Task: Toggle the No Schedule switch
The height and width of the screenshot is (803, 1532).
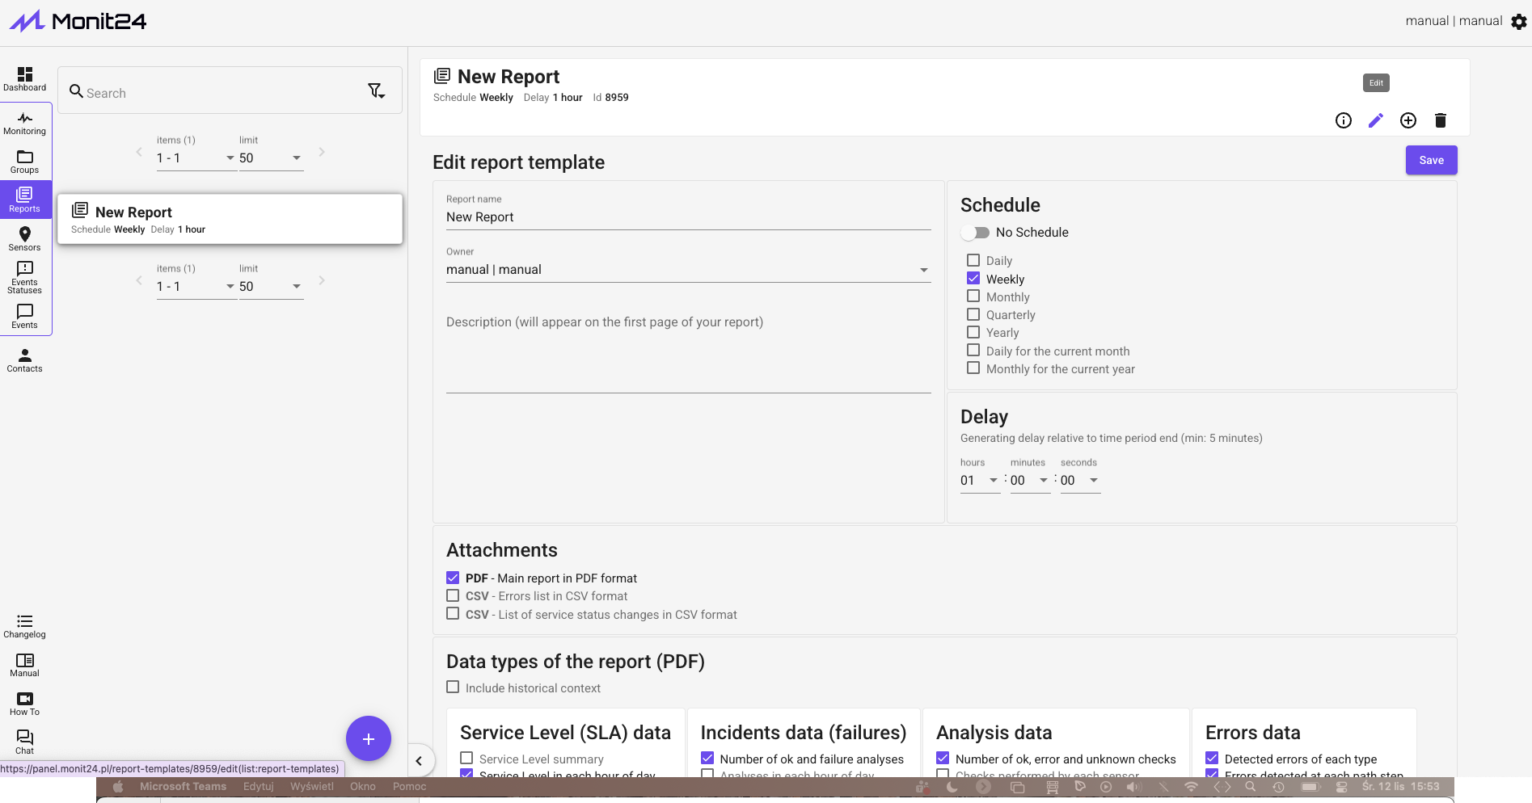Action: (x=975, y=233)
